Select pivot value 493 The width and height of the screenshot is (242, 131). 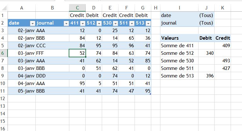tap(222, 61)
